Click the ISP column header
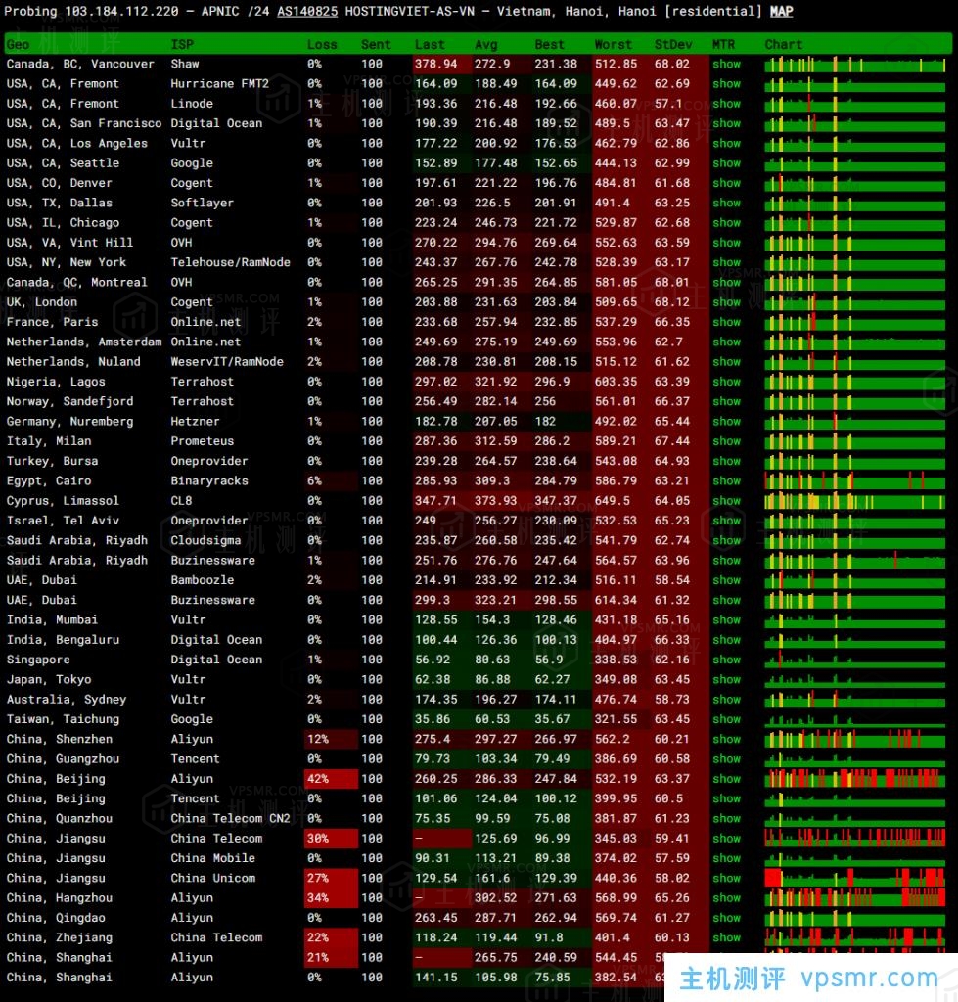The image size is (958, 1002). coord(182,44)
